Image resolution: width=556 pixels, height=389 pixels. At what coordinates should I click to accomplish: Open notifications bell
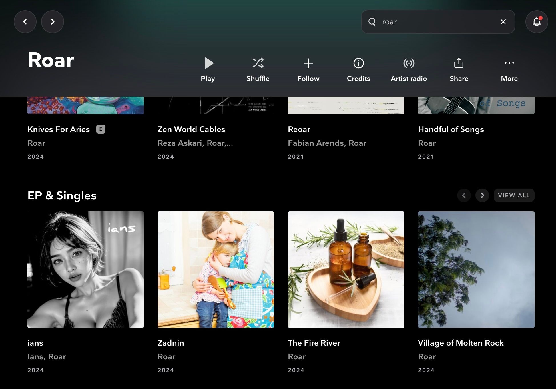[x=537, y=22]
